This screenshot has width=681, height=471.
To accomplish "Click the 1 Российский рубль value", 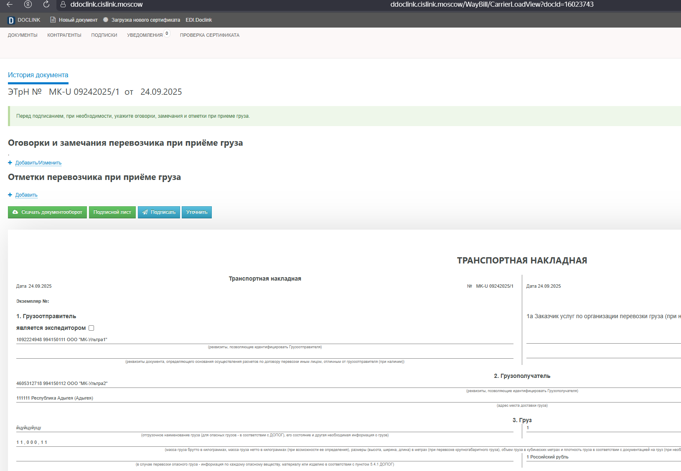I will 547,457.
